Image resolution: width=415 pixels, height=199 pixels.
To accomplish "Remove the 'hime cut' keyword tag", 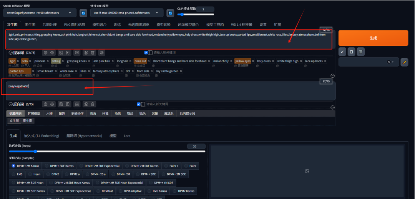I will (x=148, y=61).
